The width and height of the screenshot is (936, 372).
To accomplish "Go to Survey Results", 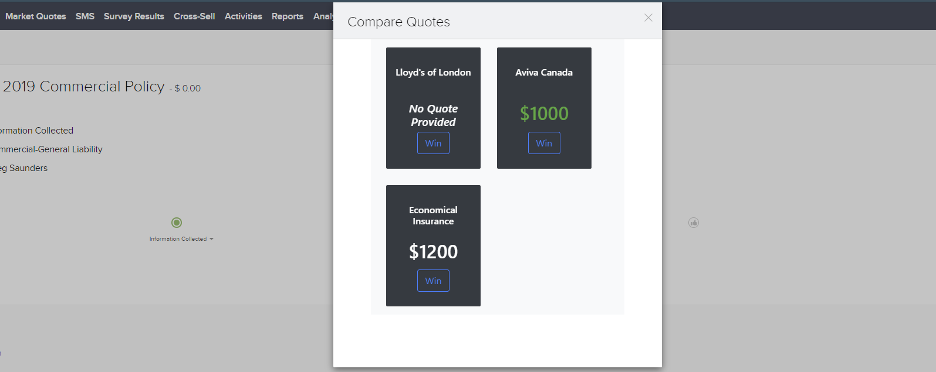I will point(134,16).
